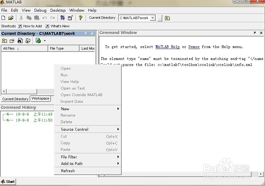Image resolution: width=265 pixels, height=186 pixels.
Task: Open the View menu
Action: point(26,10)
